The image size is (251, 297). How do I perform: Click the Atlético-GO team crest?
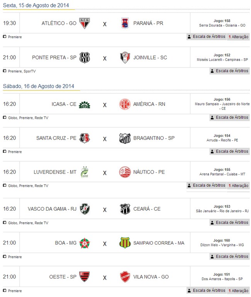(85, 23)
